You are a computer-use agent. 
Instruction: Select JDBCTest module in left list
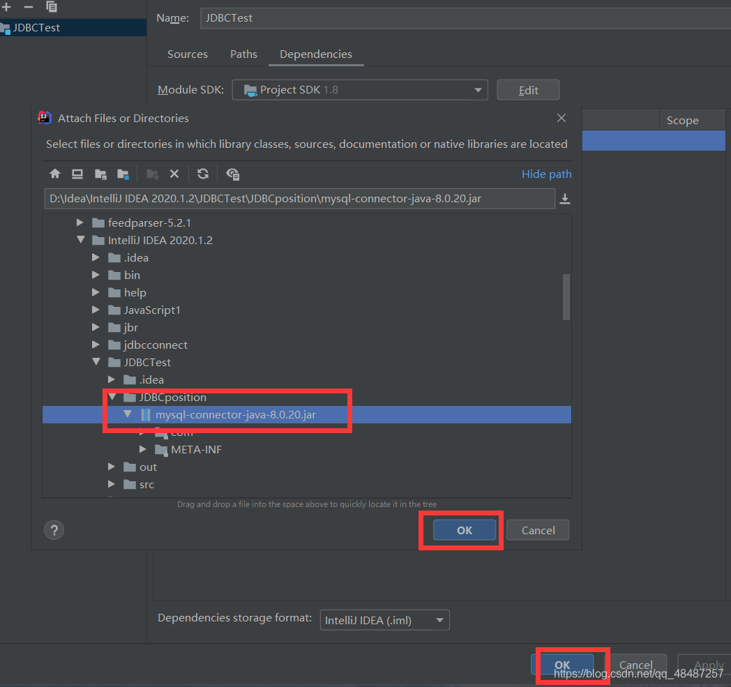(73, 27)
